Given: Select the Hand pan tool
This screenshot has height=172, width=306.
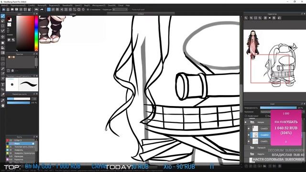Looking at the screenshot, I should click(2, 106).
